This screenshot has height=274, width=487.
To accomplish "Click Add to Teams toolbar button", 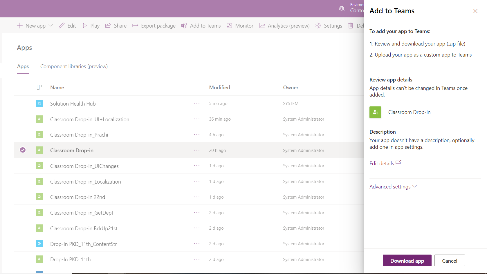I will (201, 26).
